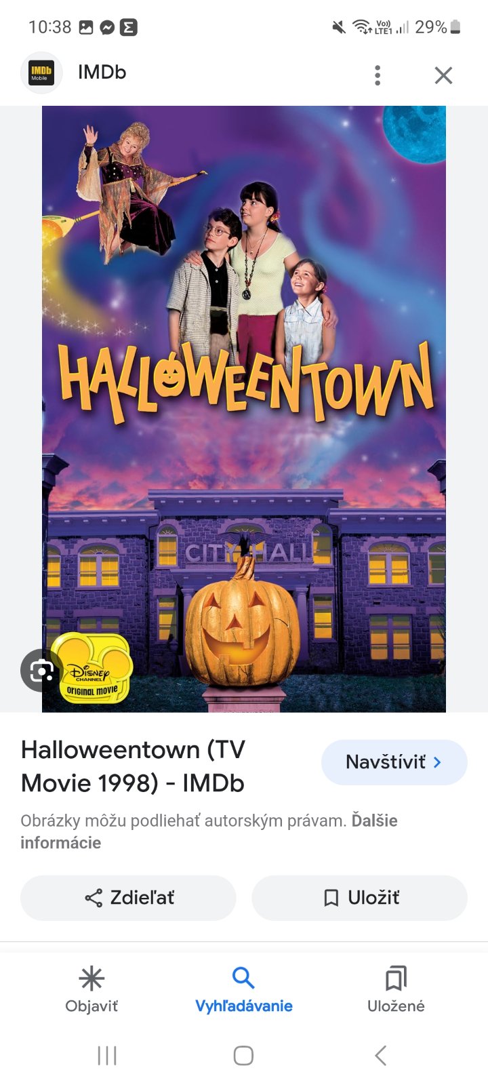
Task: Tap the Halloweentown poster image
Action: (244, 409)
